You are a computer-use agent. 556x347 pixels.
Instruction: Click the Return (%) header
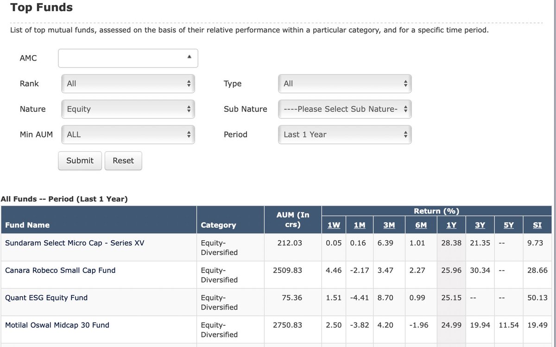click(x=437, y=211)
